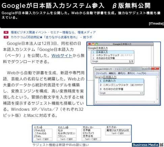164x147 pixels.
Task: Click the Google logo in Windows candidate popup
Action: 103,93
